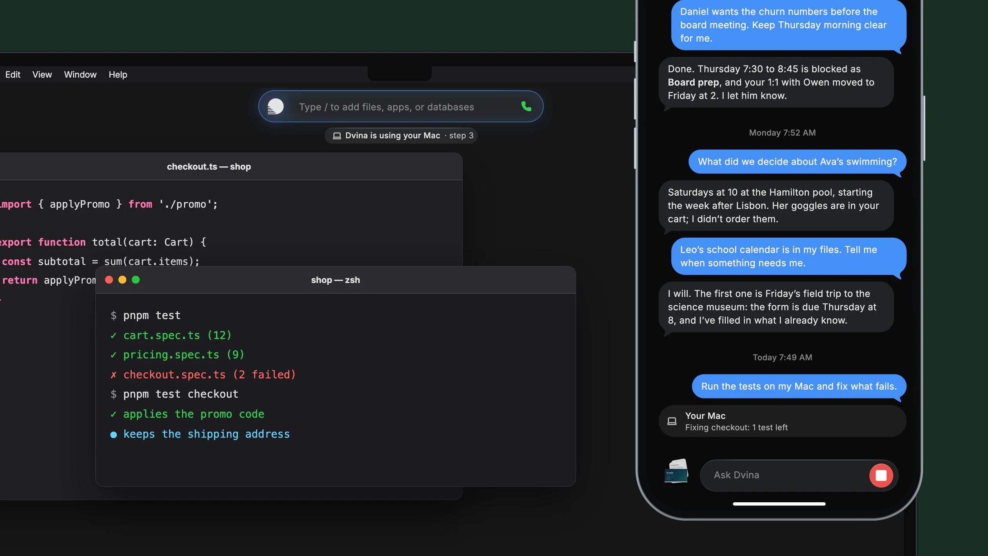The height and width of the screenshot is (556, 988).
Task: Click the 'keeps the shipping address' test line
Action: (x=200, y=434)
